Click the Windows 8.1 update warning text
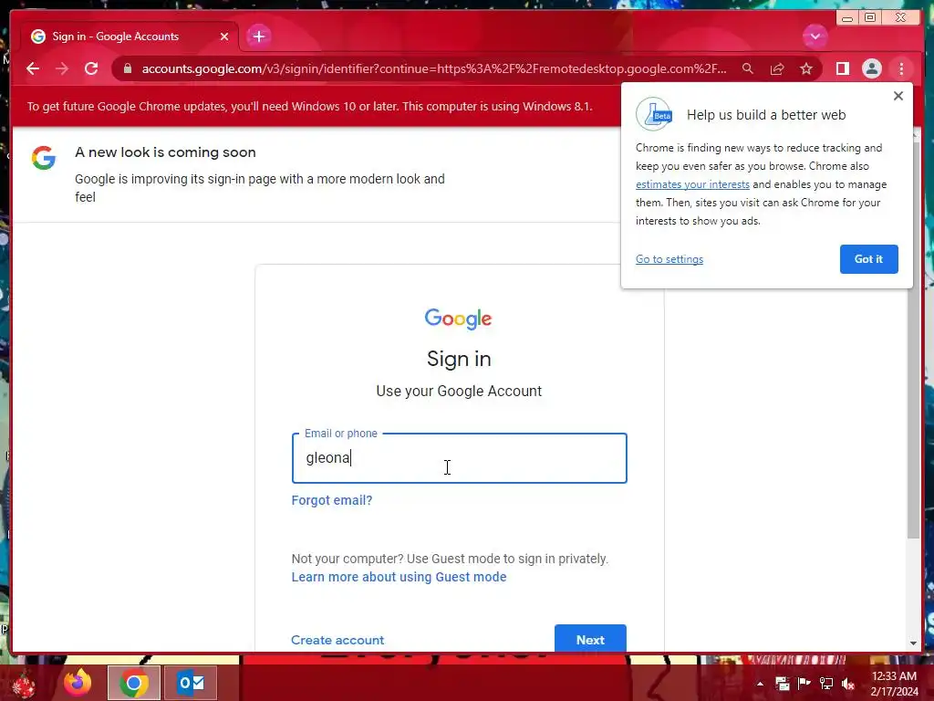Image resolution: width=934 pixels, height=701 pixels. click(310, 107)
